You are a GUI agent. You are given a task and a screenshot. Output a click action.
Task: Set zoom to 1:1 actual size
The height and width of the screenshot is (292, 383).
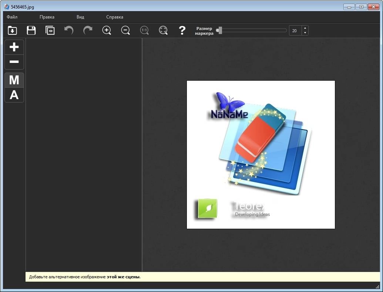(x=144, y=30)
